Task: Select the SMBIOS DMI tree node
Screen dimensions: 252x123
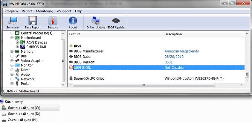Action: pos(36,47)
